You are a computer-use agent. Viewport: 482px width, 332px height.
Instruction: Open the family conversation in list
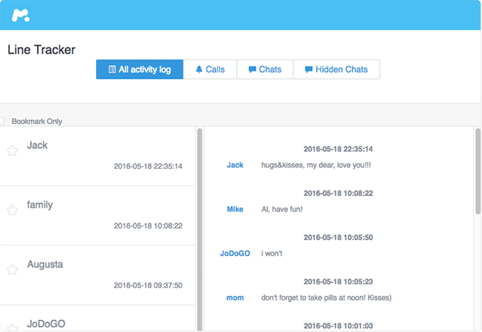pos(97,215)
